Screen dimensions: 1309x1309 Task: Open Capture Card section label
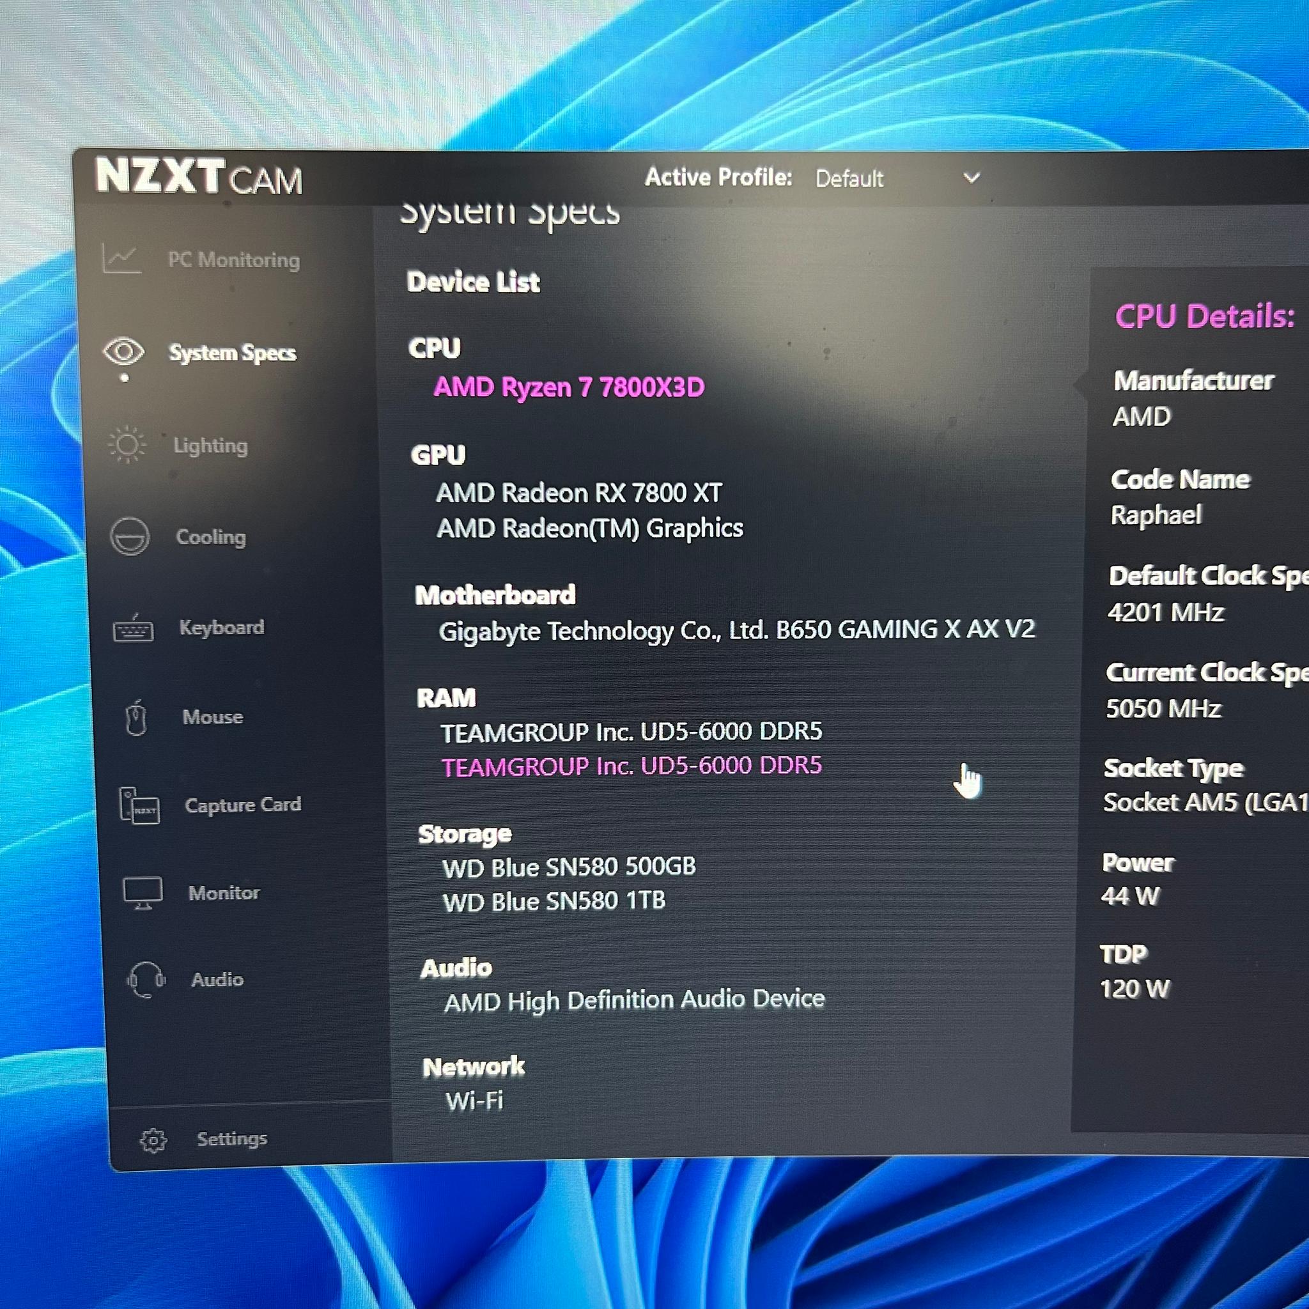point(244,805)
